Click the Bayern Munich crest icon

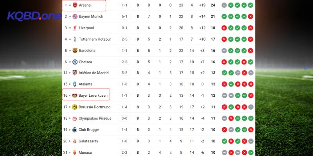tap(75, 17)
